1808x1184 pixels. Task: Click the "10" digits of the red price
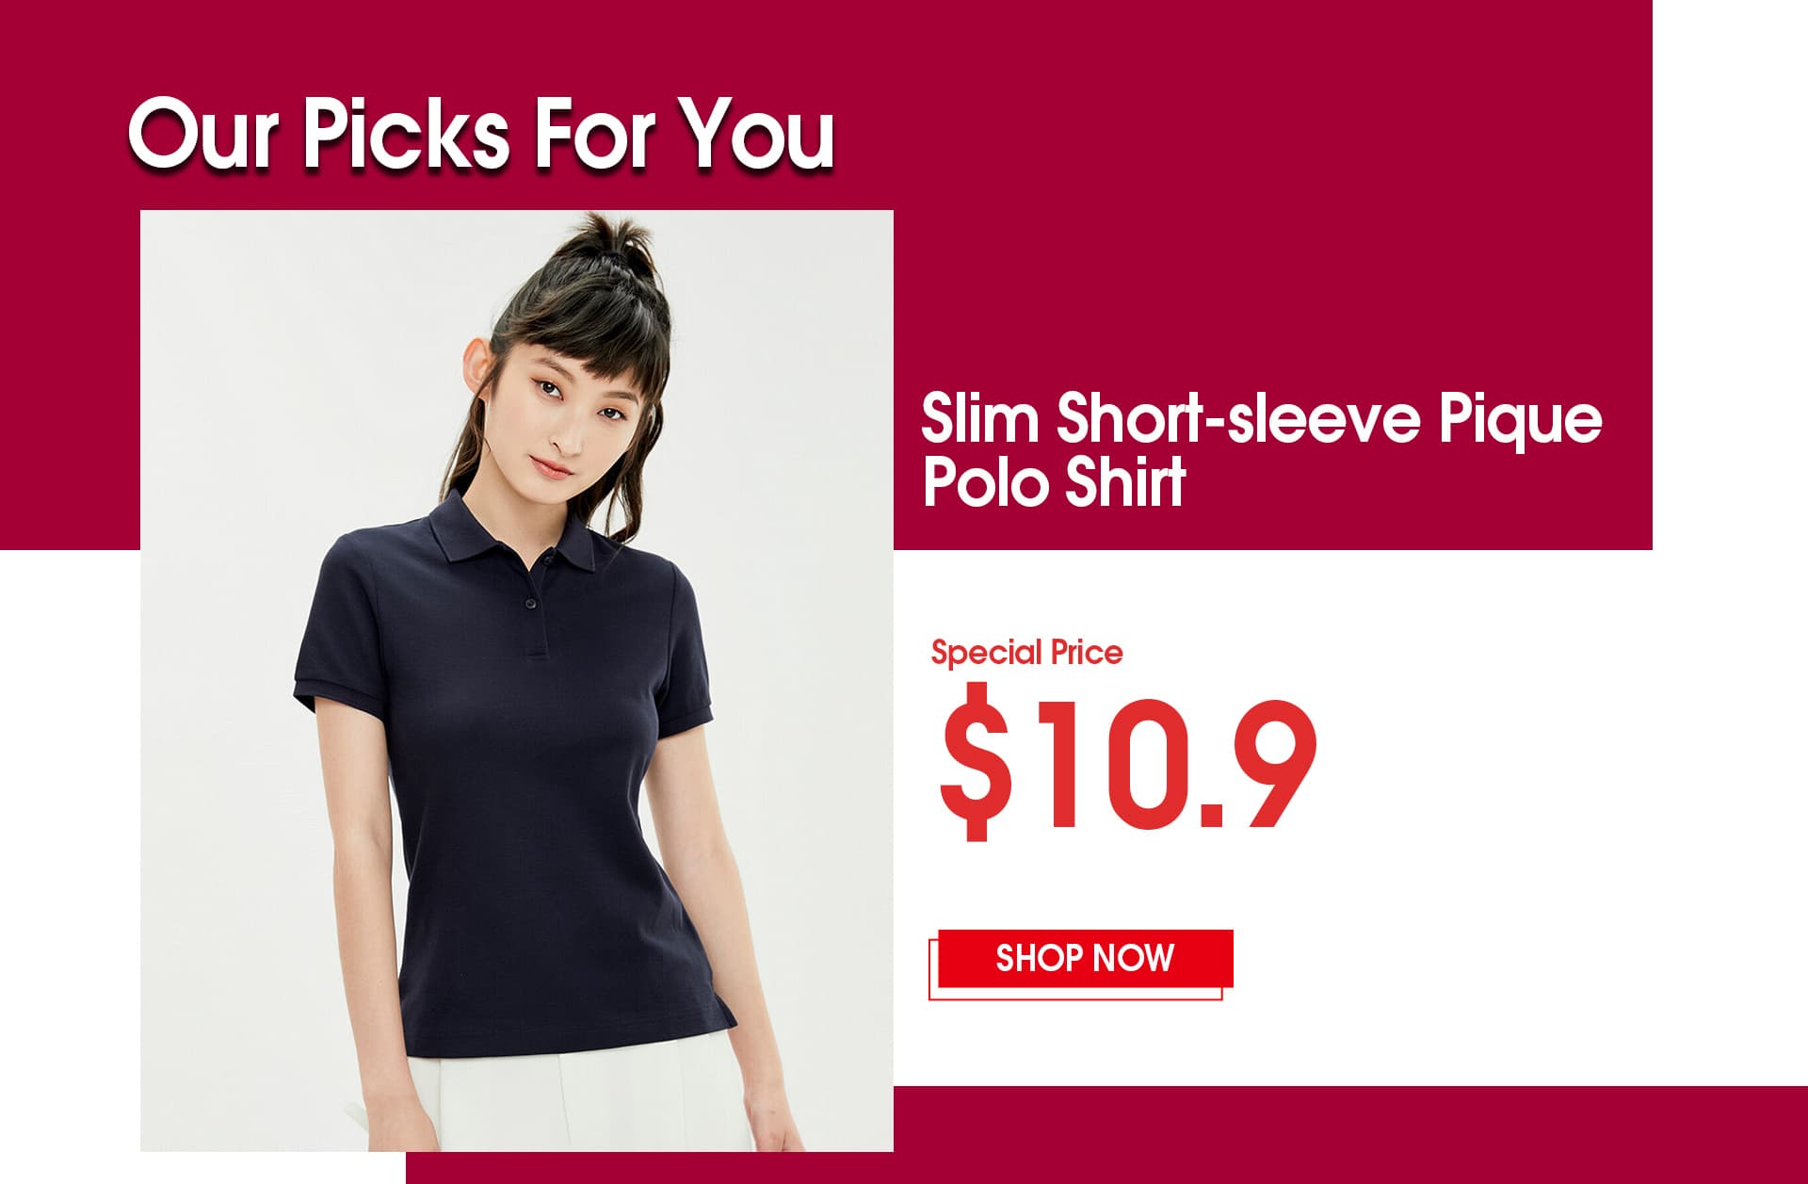click(x=1109, y=763)
